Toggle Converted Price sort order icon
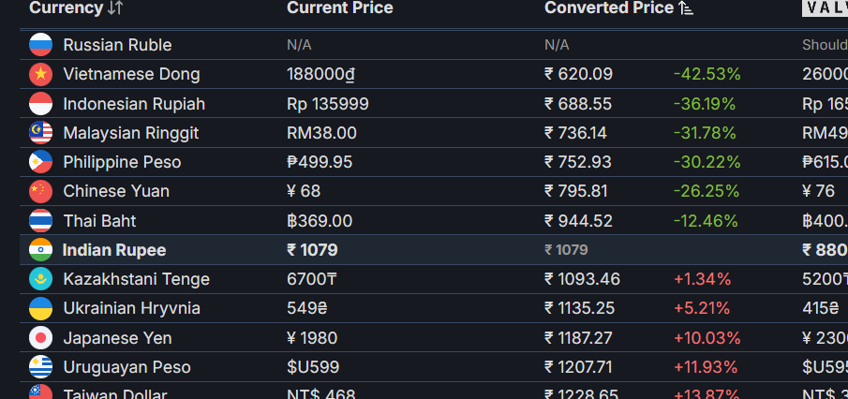The height and width of the screenshot is (399, 848). [x=686, y=8]
